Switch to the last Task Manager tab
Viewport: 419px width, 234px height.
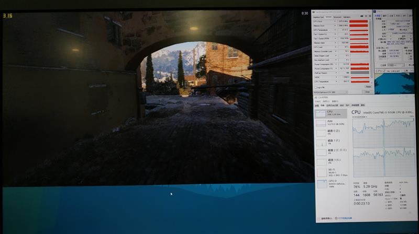pyautogui.click(x=362, y=106)
